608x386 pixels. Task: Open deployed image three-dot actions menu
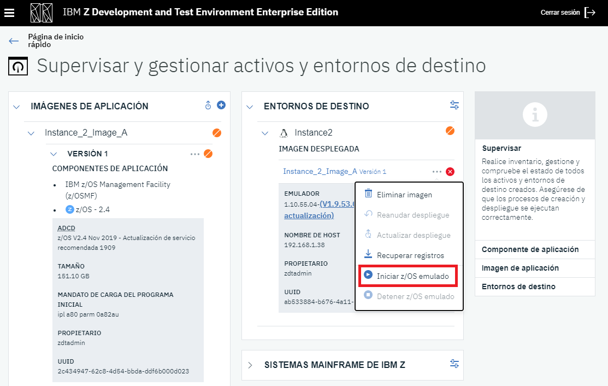click(437, 172)
